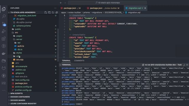Open the Run and Debug view
Screen dimensions: 189x106
click(4, 31)
